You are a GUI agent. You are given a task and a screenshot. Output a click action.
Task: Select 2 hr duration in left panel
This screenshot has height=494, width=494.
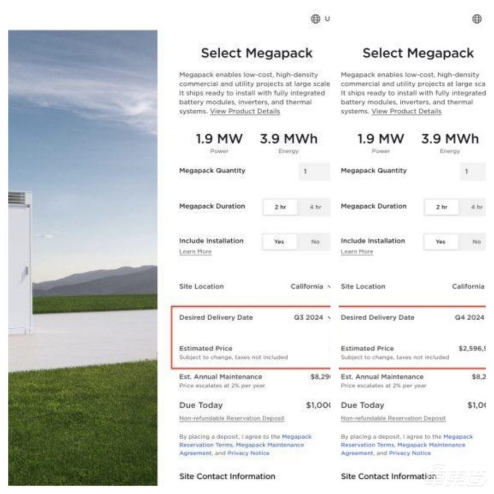(280, 207)
